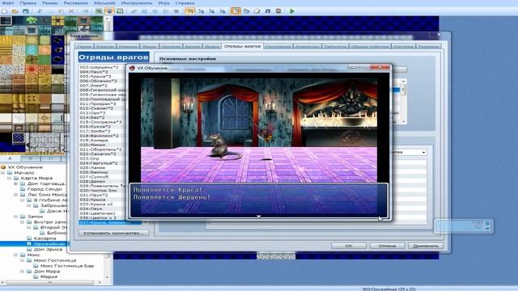Click the Copy icon in the toolbar
518x291 pixels.
click(x=50, y=11)
